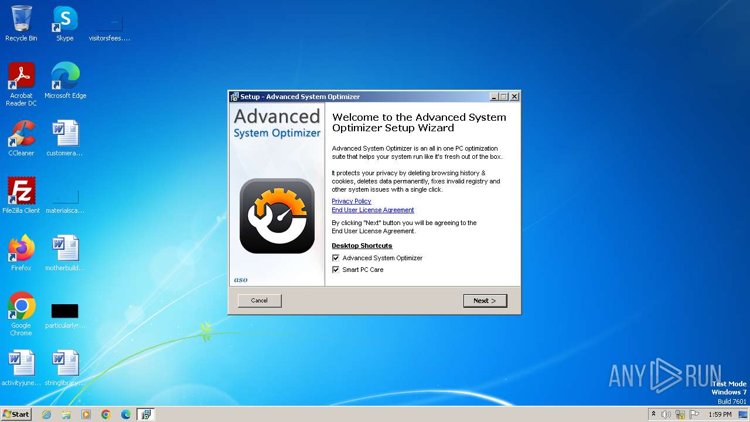Open Google Chrome desktop shortcut

[x=21, y=314]
